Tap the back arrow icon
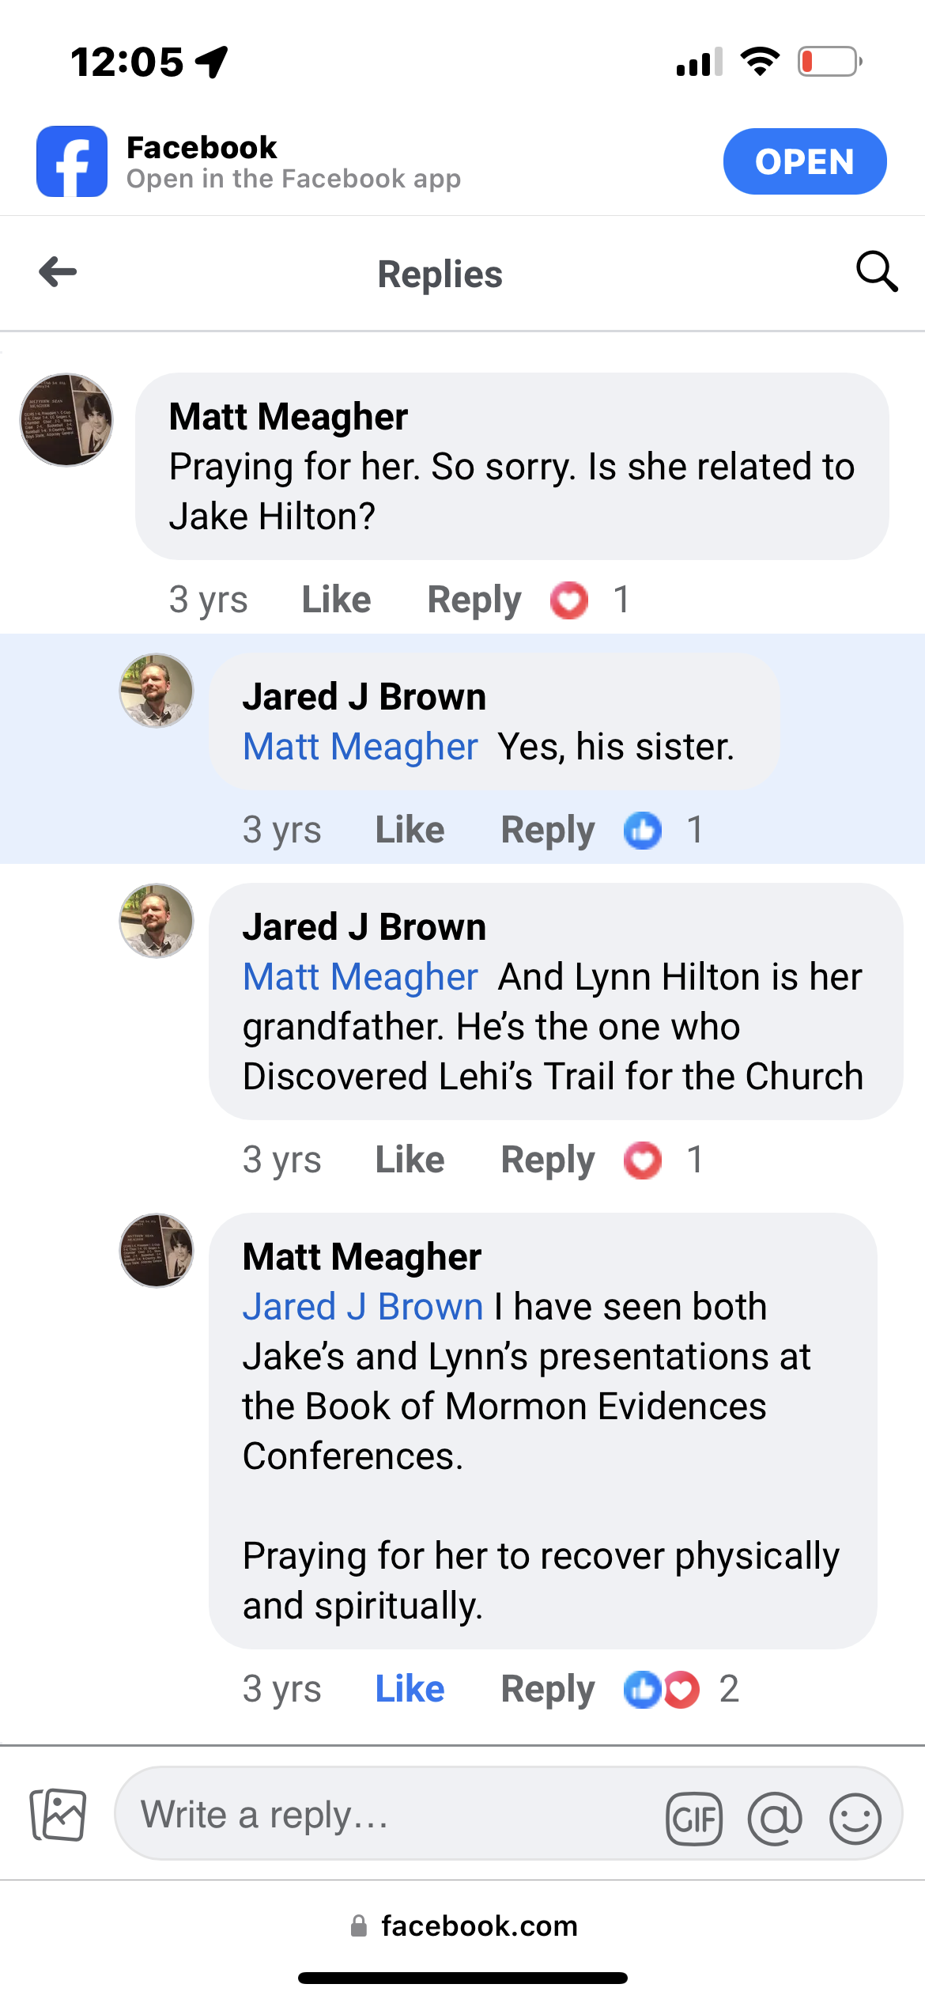Screen dimensions: 925x2003 coord(59,272)
